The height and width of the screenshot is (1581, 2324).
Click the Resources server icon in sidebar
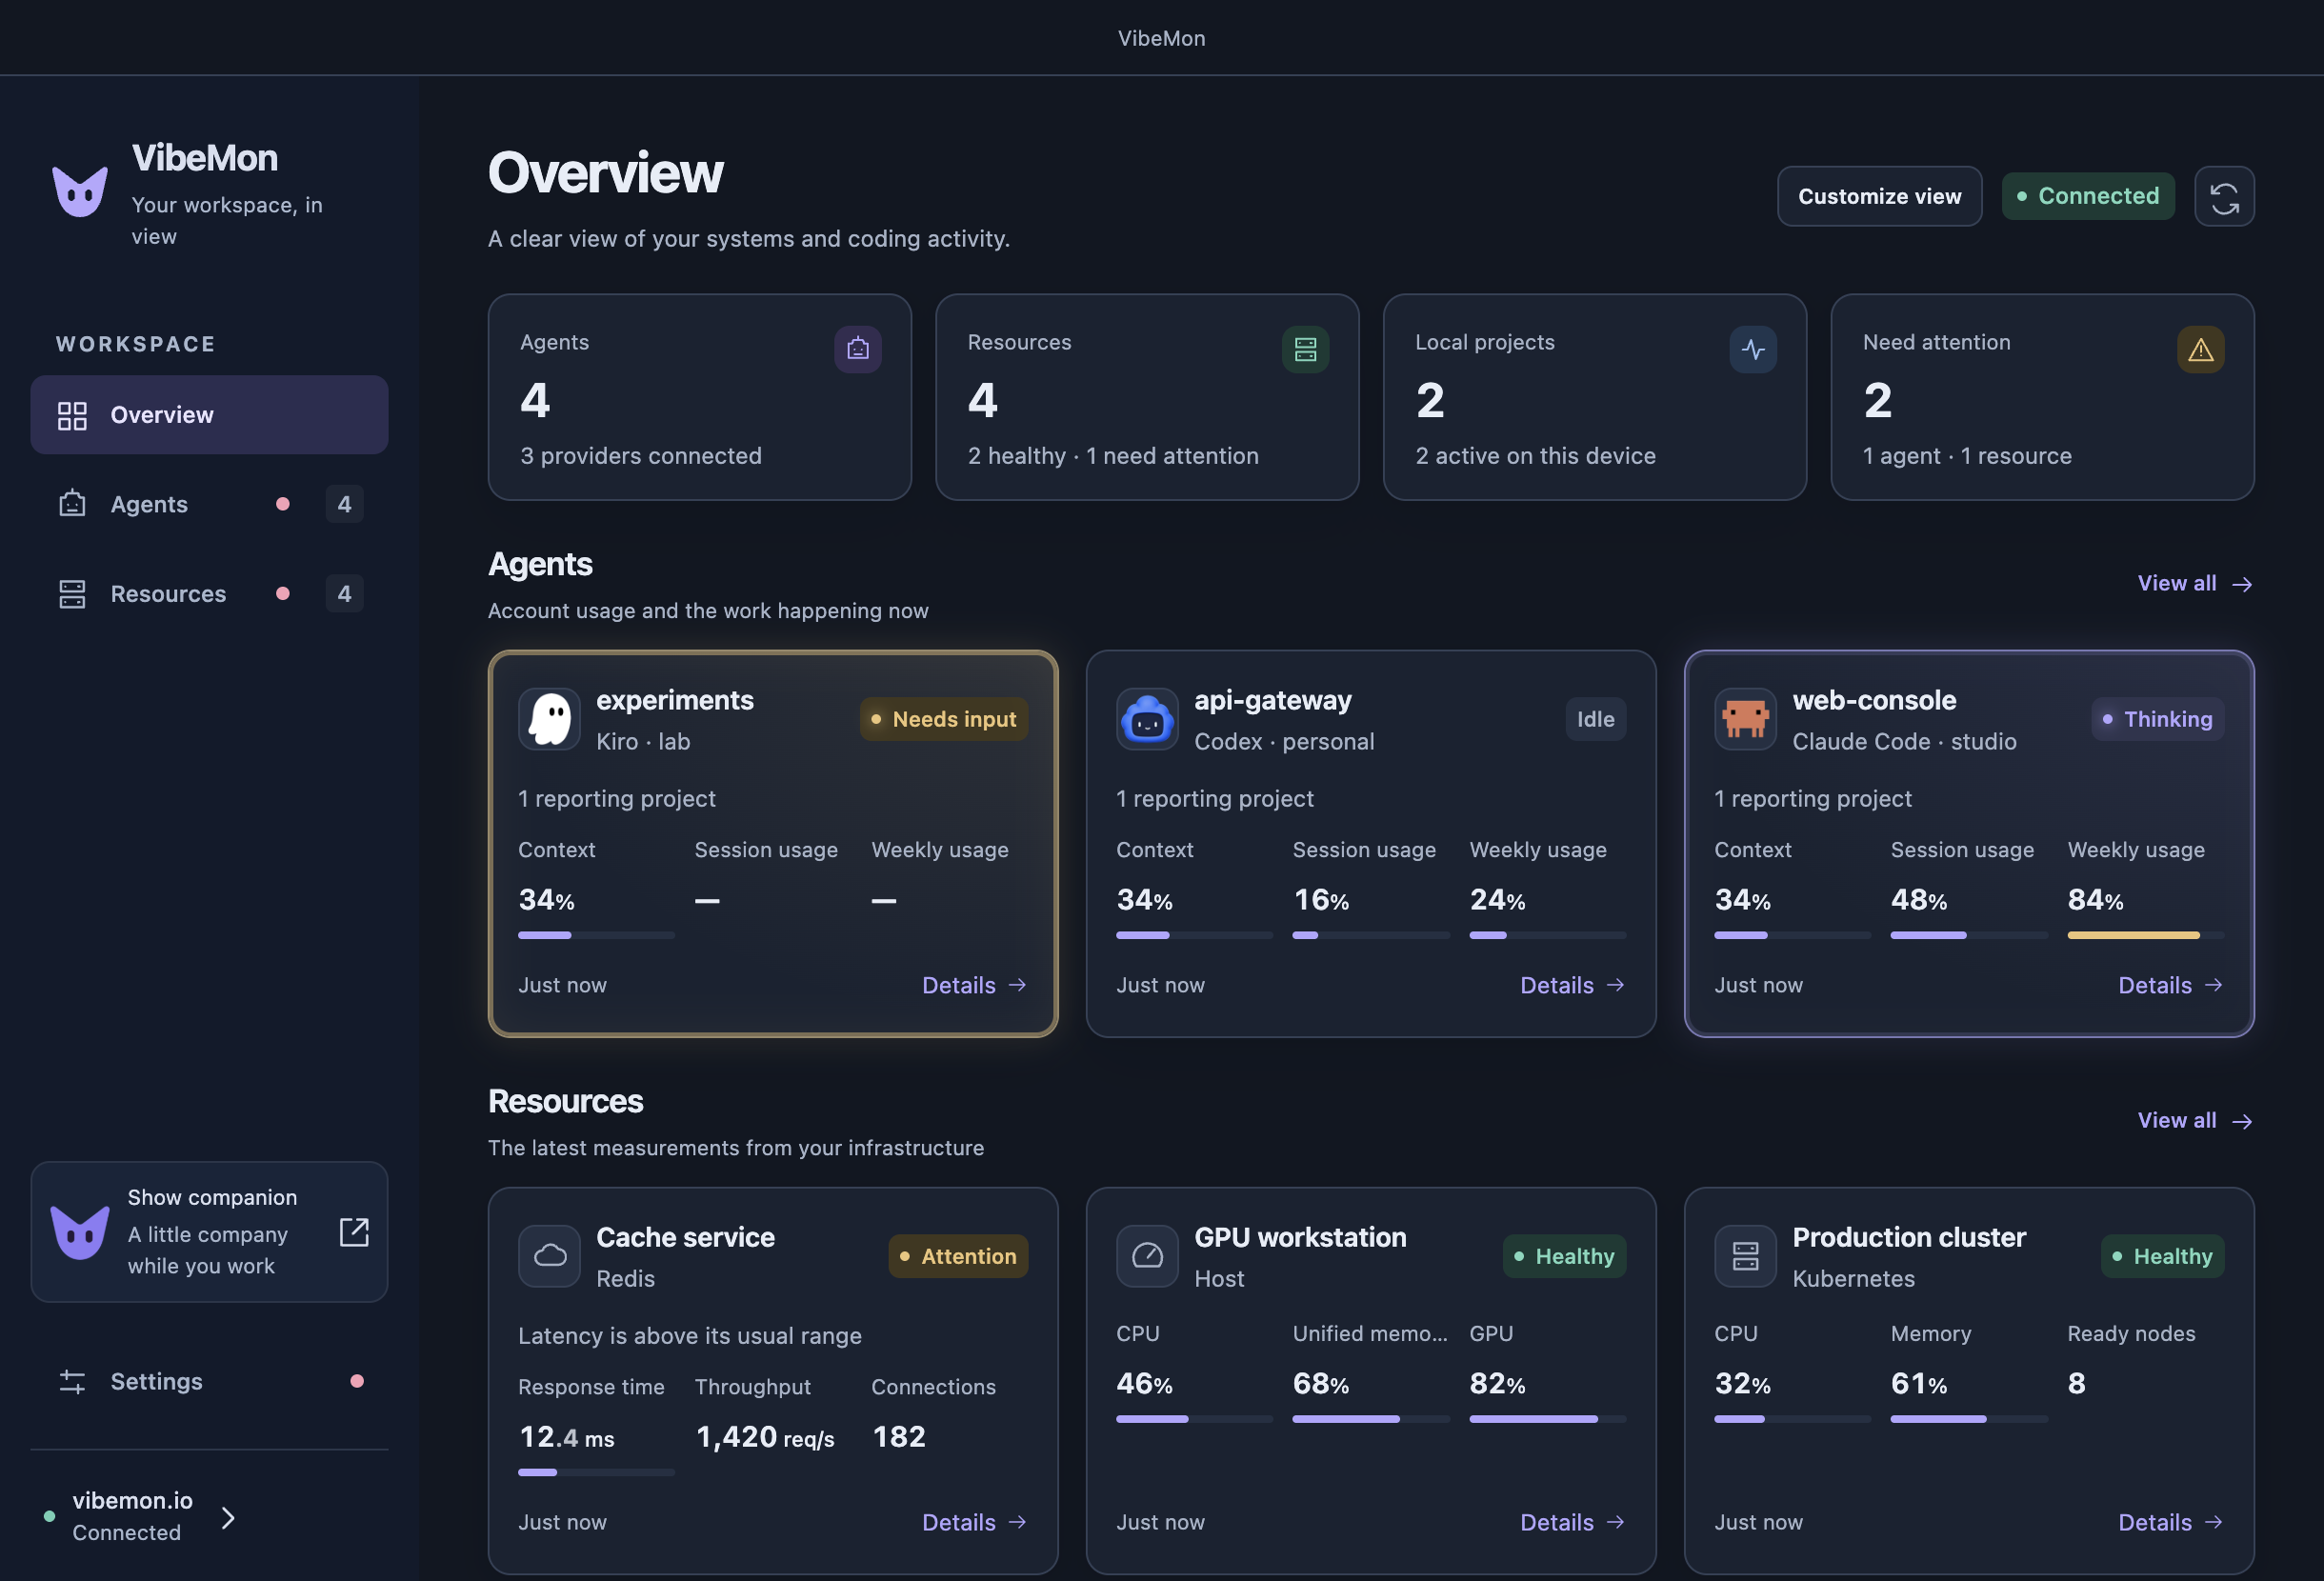coord(72,593)
